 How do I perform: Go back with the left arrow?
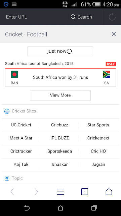click(12, 192)
